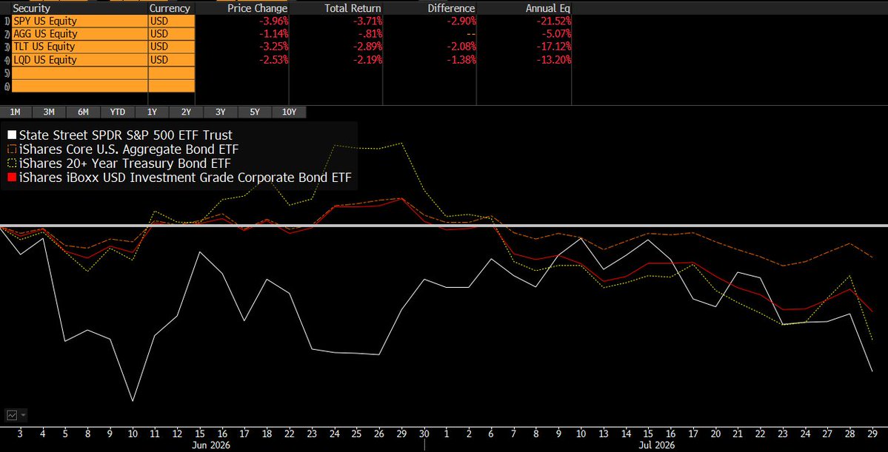Select the 2Y time range tab
This screenshot has width=888, height=452.
pyautogui.click(x=187, y=112)
